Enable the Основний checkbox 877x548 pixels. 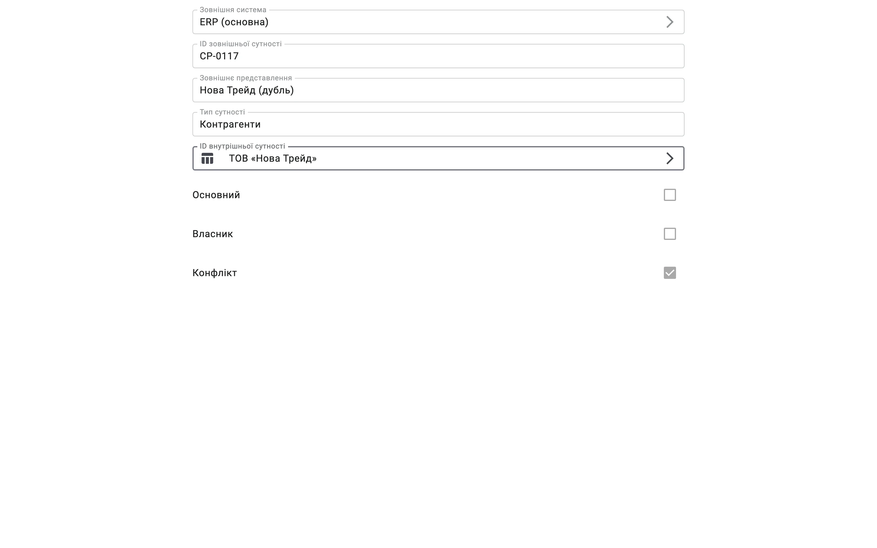coord(670,195)
